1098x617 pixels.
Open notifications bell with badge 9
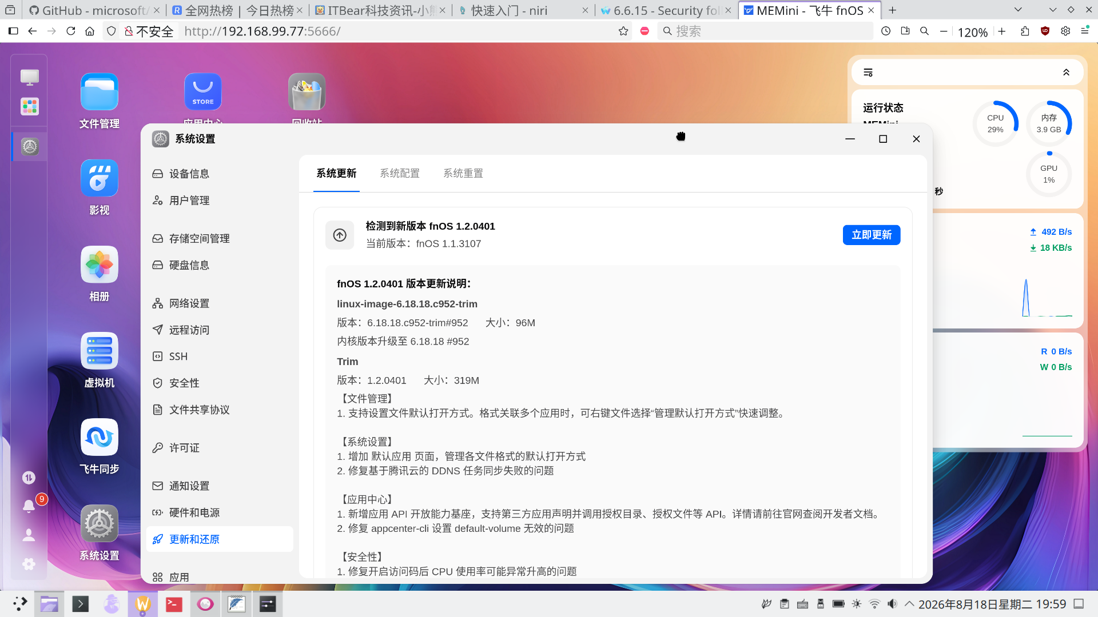29,506
